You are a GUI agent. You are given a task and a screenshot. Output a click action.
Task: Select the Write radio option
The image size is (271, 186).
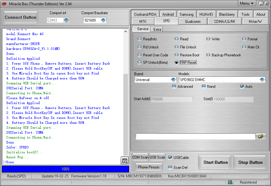click(213, 39)
